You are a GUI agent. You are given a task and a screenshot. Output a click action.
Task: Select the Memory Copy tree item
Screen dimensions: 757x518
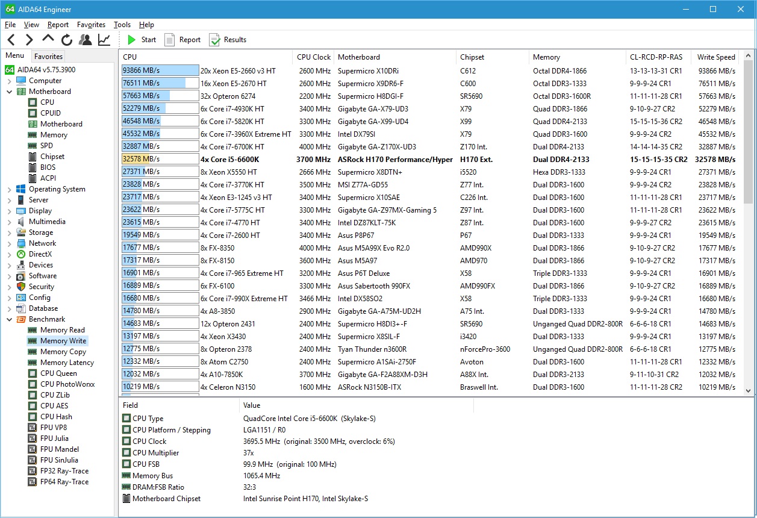coord(63,352)
